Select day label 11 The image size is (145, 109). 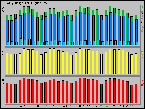coord(50,106)
